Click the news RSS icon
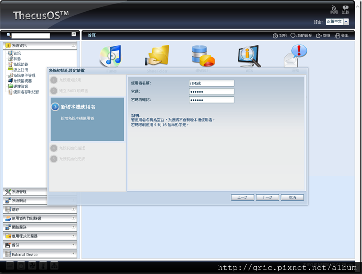362x274 pixels. click(x=334, y=10)
